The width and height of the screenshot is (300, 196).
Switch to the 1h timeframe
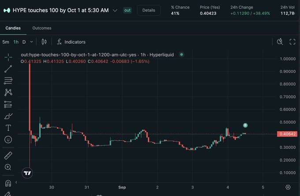tap(16, 42)
